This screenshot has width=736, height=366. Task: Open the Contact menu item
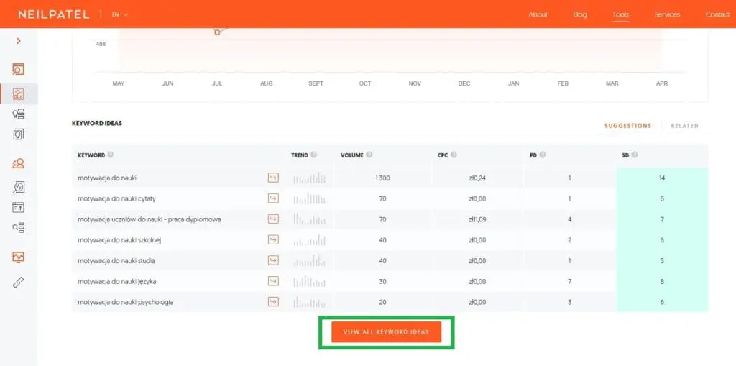click(718, 14)
